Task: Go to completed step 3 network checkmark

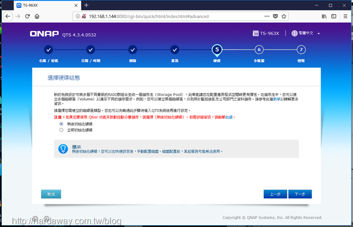Action: tap(132, 50)
